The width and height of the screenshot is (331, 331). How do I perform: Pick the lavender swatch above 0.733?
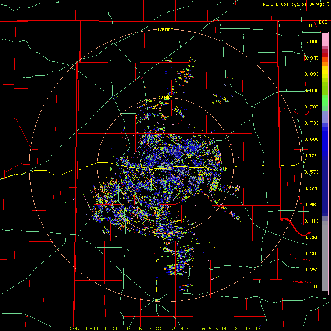point(325,117)
